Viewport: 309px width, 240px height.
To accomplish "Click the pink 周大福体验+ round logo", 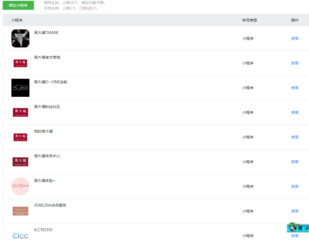I will [20, 186].
